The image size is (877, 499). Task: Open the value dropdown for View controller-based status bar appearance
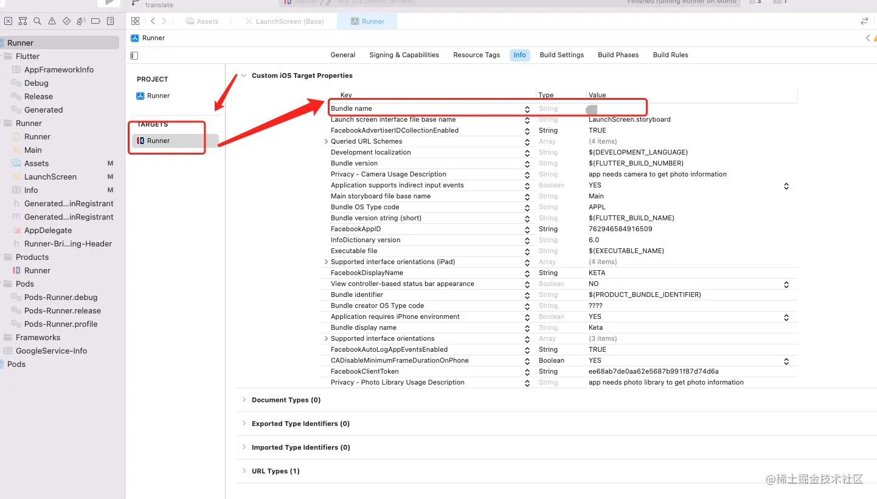click(786, 284)
